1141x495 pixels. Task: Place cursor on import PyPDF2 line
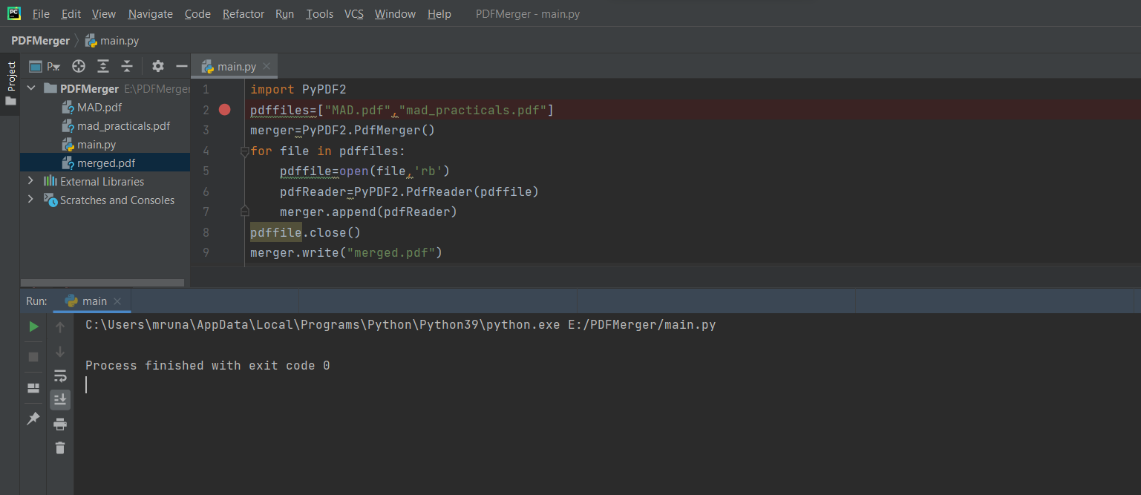298,90
